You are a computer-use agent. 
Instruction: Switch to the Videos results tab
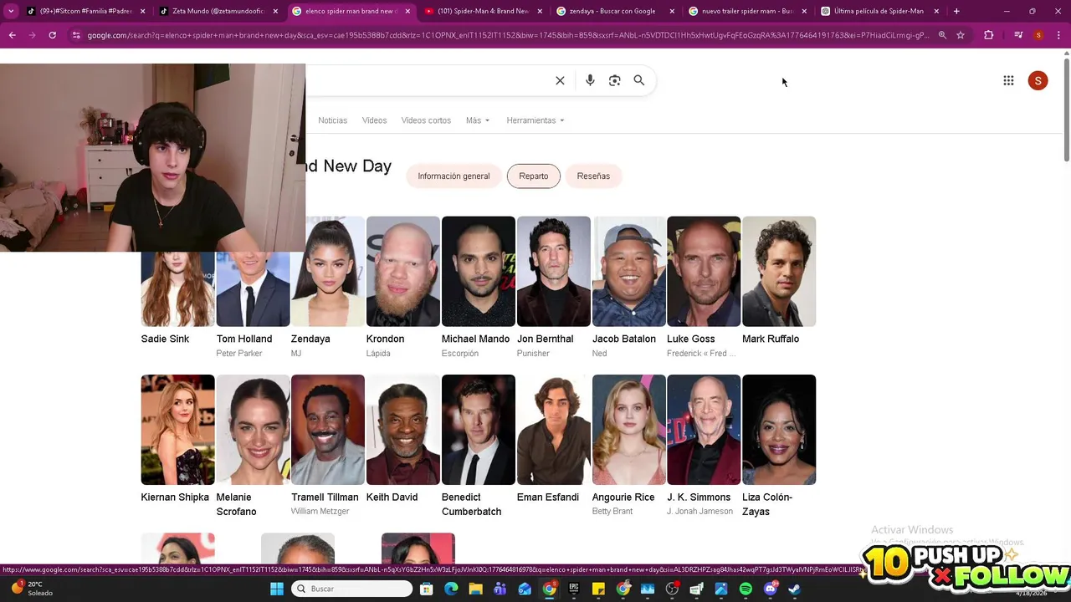click(x=374, y=120)
